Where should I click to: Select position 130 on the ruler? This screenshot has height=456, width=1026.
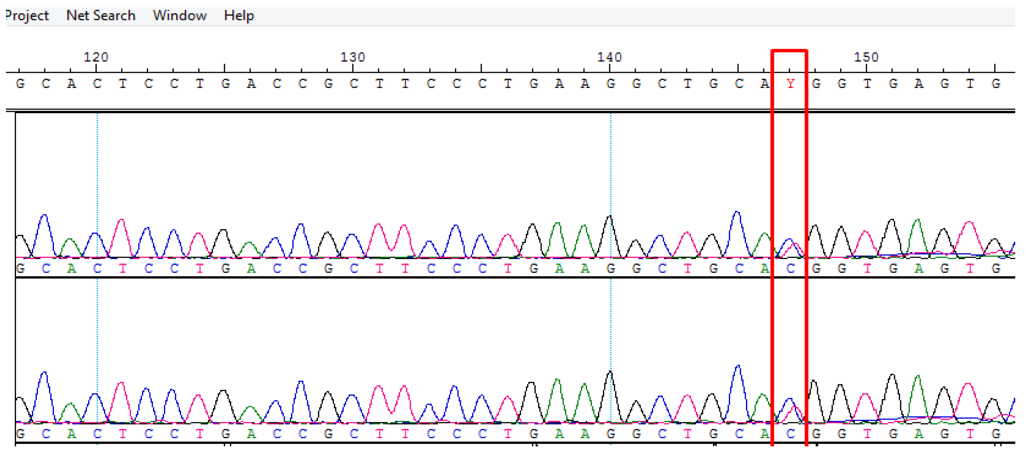click(352, 57)
